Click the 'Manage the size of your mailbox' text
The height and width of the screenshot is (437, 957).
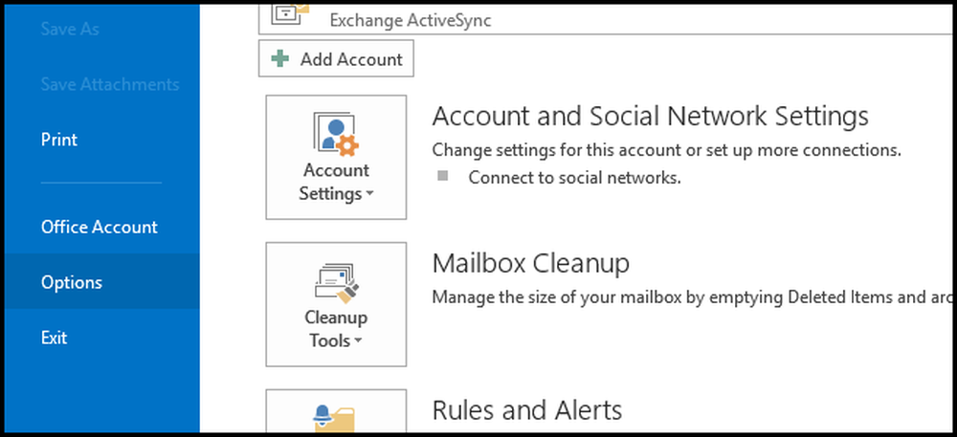[x=692, y=297]
